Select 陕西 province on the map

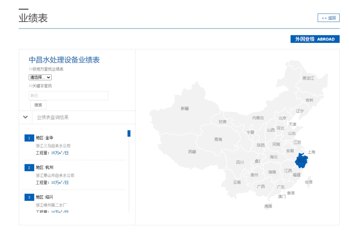(x=261, y=145)
